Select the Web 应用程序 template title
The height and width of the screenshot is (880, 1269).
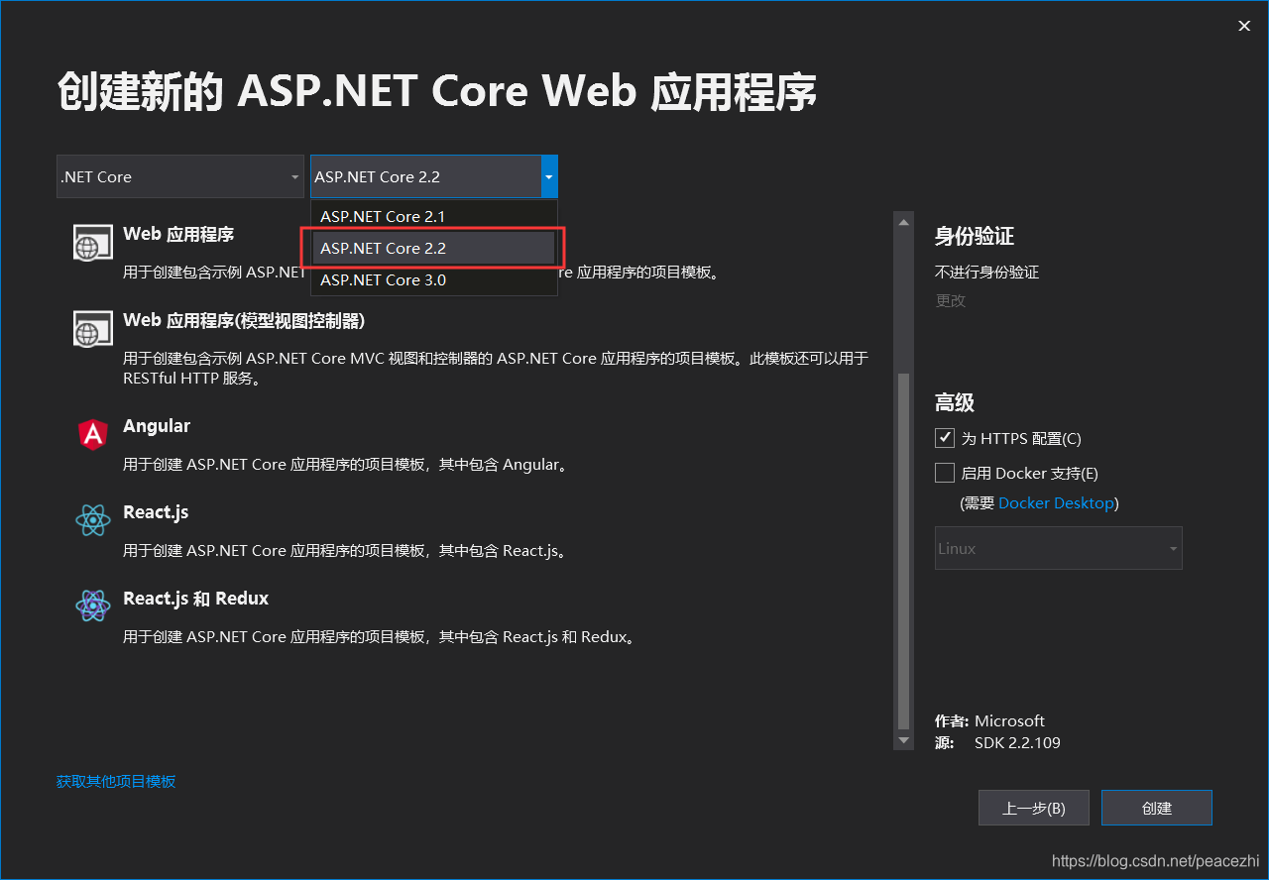point(178,235)
